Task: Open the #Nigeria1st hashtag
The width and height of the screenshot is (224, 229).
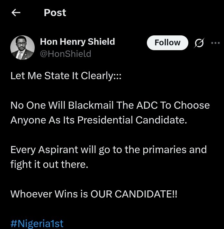Action: [x=37, y=224]
